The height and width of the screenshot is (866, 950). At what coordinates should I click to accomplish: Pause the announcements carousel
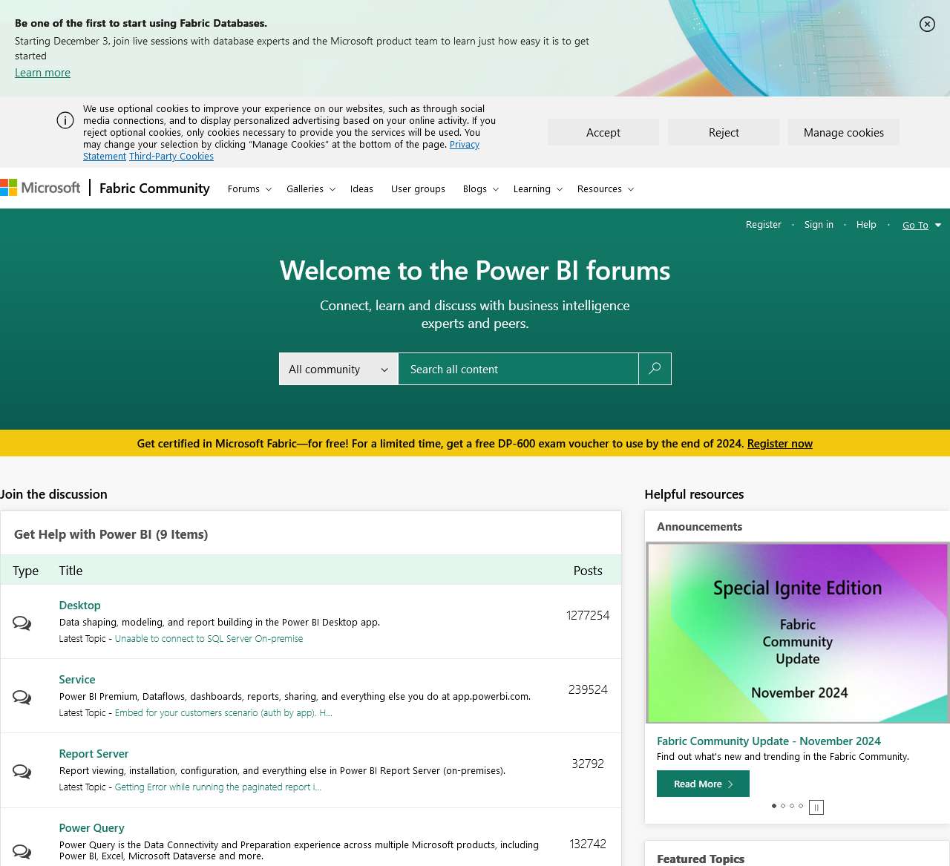[x=816, y=807]
